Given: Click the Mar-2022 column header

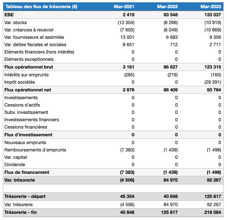Looking at the screenshot, I should click(167, 7).
